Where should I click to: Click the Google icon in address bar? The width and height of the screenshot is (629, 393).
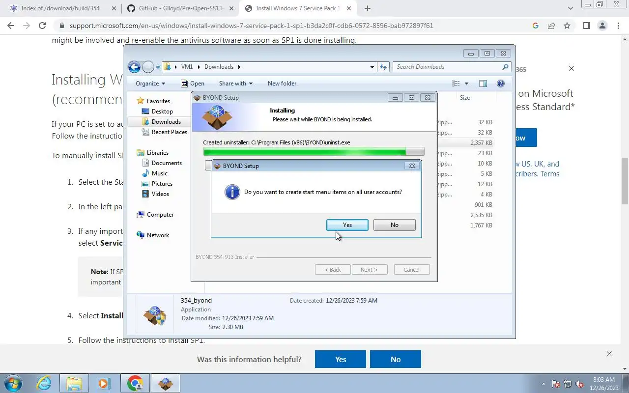click(x=536, y=26)
